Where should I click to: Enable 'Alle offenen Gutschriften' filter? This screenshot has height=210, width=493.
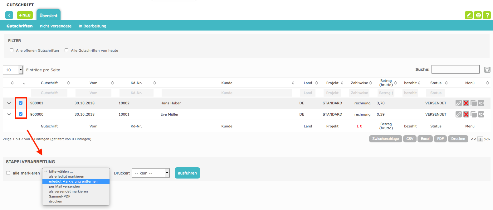click(12, 50)
